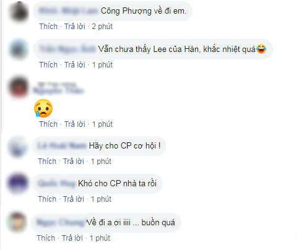Viewport: 299px width, 250px height.
Task: Reply to "Hãy cho CP cơ hội !" comment
Action: click(x=74, y=162)
